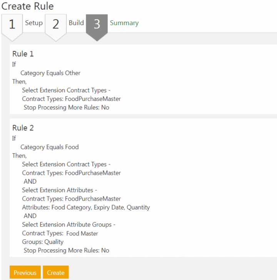Screen dimensions: 277x280
Task: Go to step 1 Setup marker
Action: (x=12, y=28)
